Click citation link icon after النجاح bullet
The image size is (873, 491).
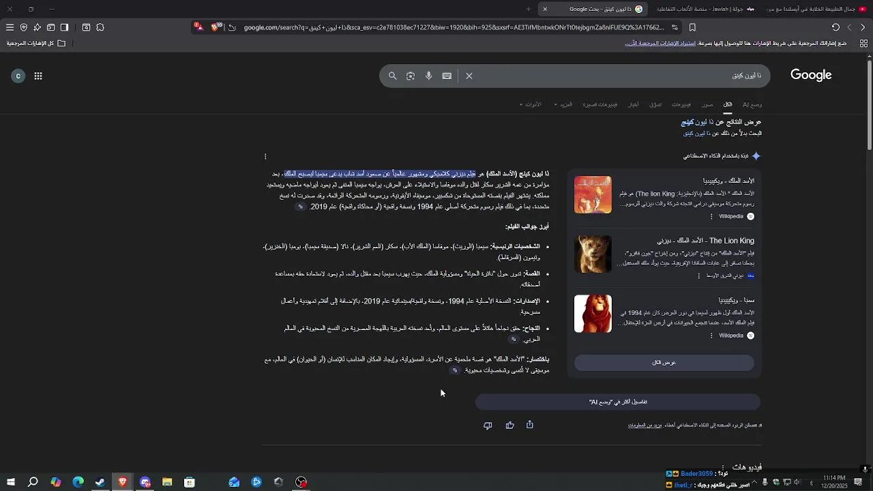514,339
